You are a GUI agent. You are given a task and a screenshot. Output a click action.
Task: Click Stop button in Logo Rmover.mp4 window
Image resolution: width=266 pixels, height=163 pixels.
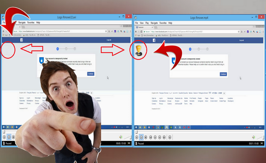tap(146, 137)
